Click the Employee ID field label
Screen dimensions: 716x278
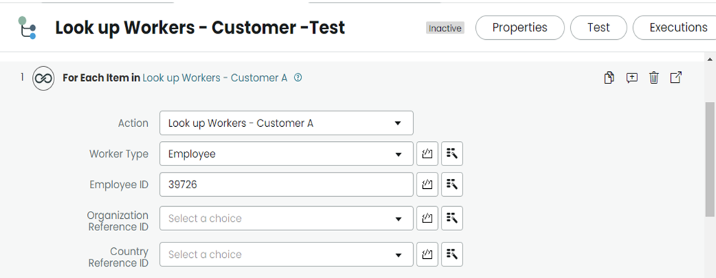tap(119, 185)
